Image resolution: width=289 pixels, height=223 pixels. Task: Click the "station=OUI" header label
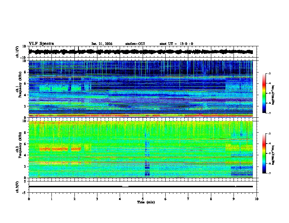point(135,44)
